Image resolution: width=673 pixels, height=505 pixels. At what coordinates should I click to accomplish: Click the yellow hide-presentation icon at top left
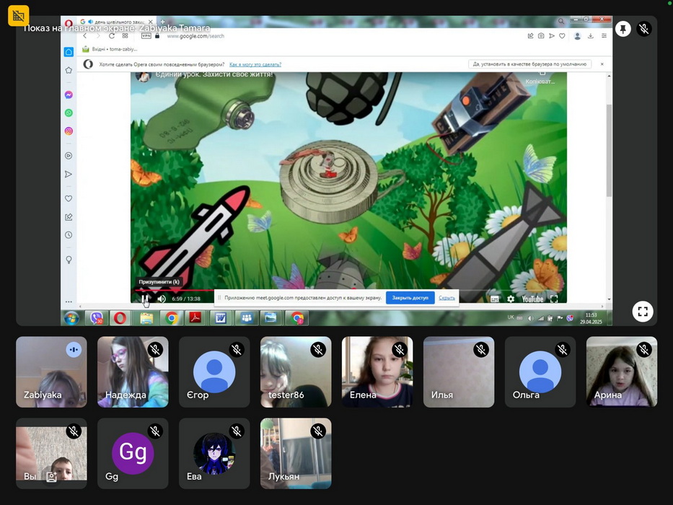[x=19, y=15]
